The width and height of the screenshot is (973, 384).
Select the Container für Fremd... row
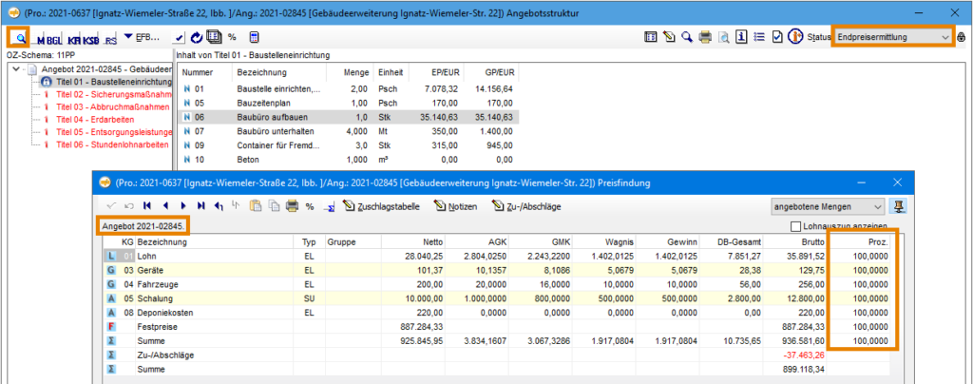pyautogui.click(x=348, y=145)
